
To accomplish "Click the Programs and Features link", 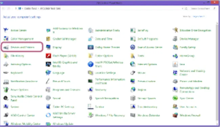I will [66, 90].
